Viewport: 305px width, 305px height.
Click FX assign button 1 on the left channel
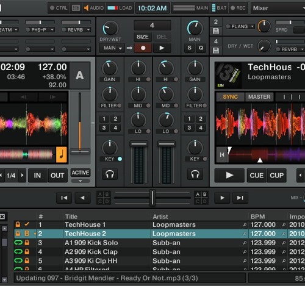[104, 119]
